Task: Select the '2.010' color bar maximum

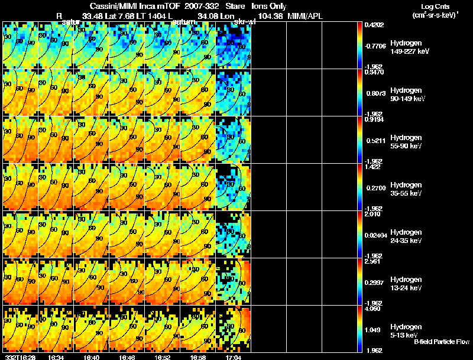Action: [x=372, y=214]
